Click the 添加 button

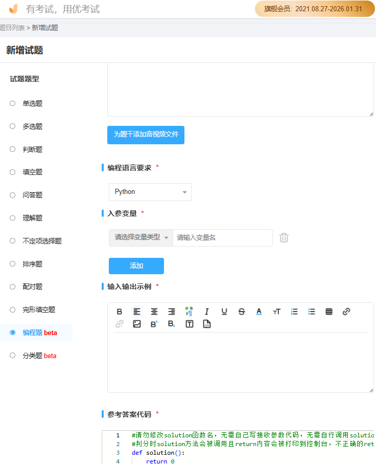(x=136, y=266)
